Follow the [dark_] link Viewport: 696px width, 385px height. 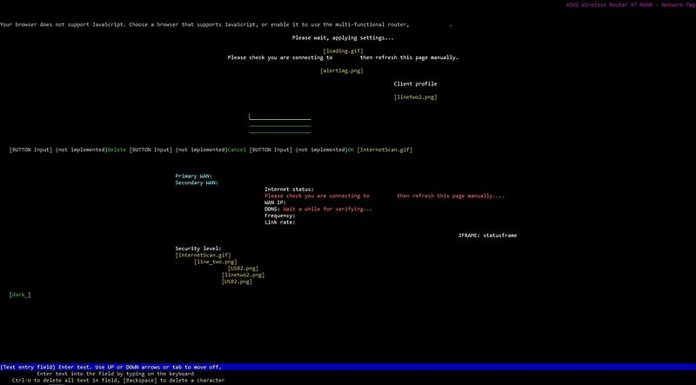pyautogui.click(x=20, y=295)
